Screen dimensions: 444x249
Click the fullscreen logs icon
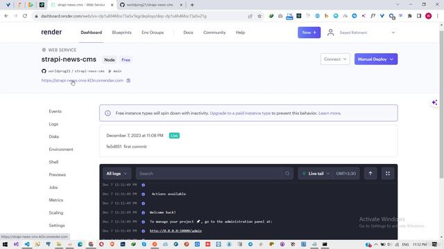pyautogui.click(x=388, y=174)
